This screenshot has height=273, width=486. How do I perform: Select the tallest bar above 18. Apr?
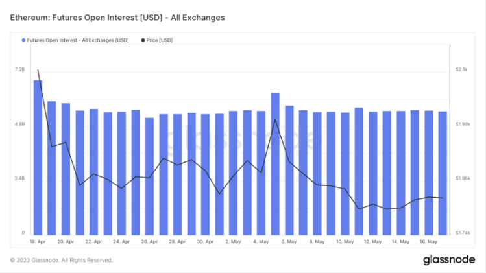(x=38, y=157)
